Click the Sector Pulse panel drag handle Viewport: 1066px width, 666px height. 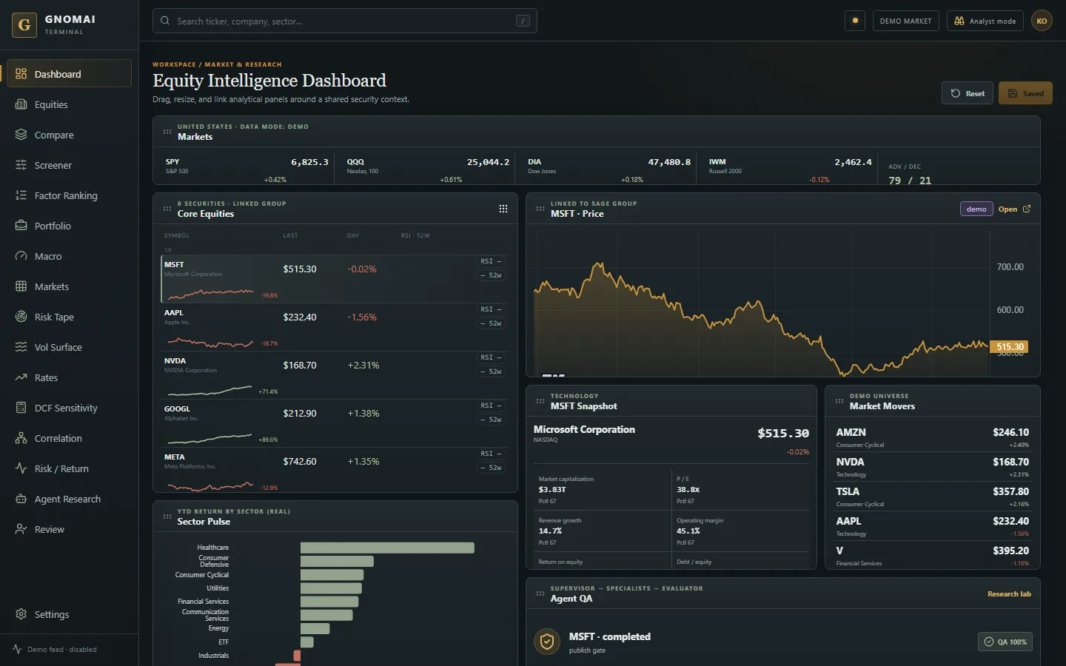click(x=167, y=517)
